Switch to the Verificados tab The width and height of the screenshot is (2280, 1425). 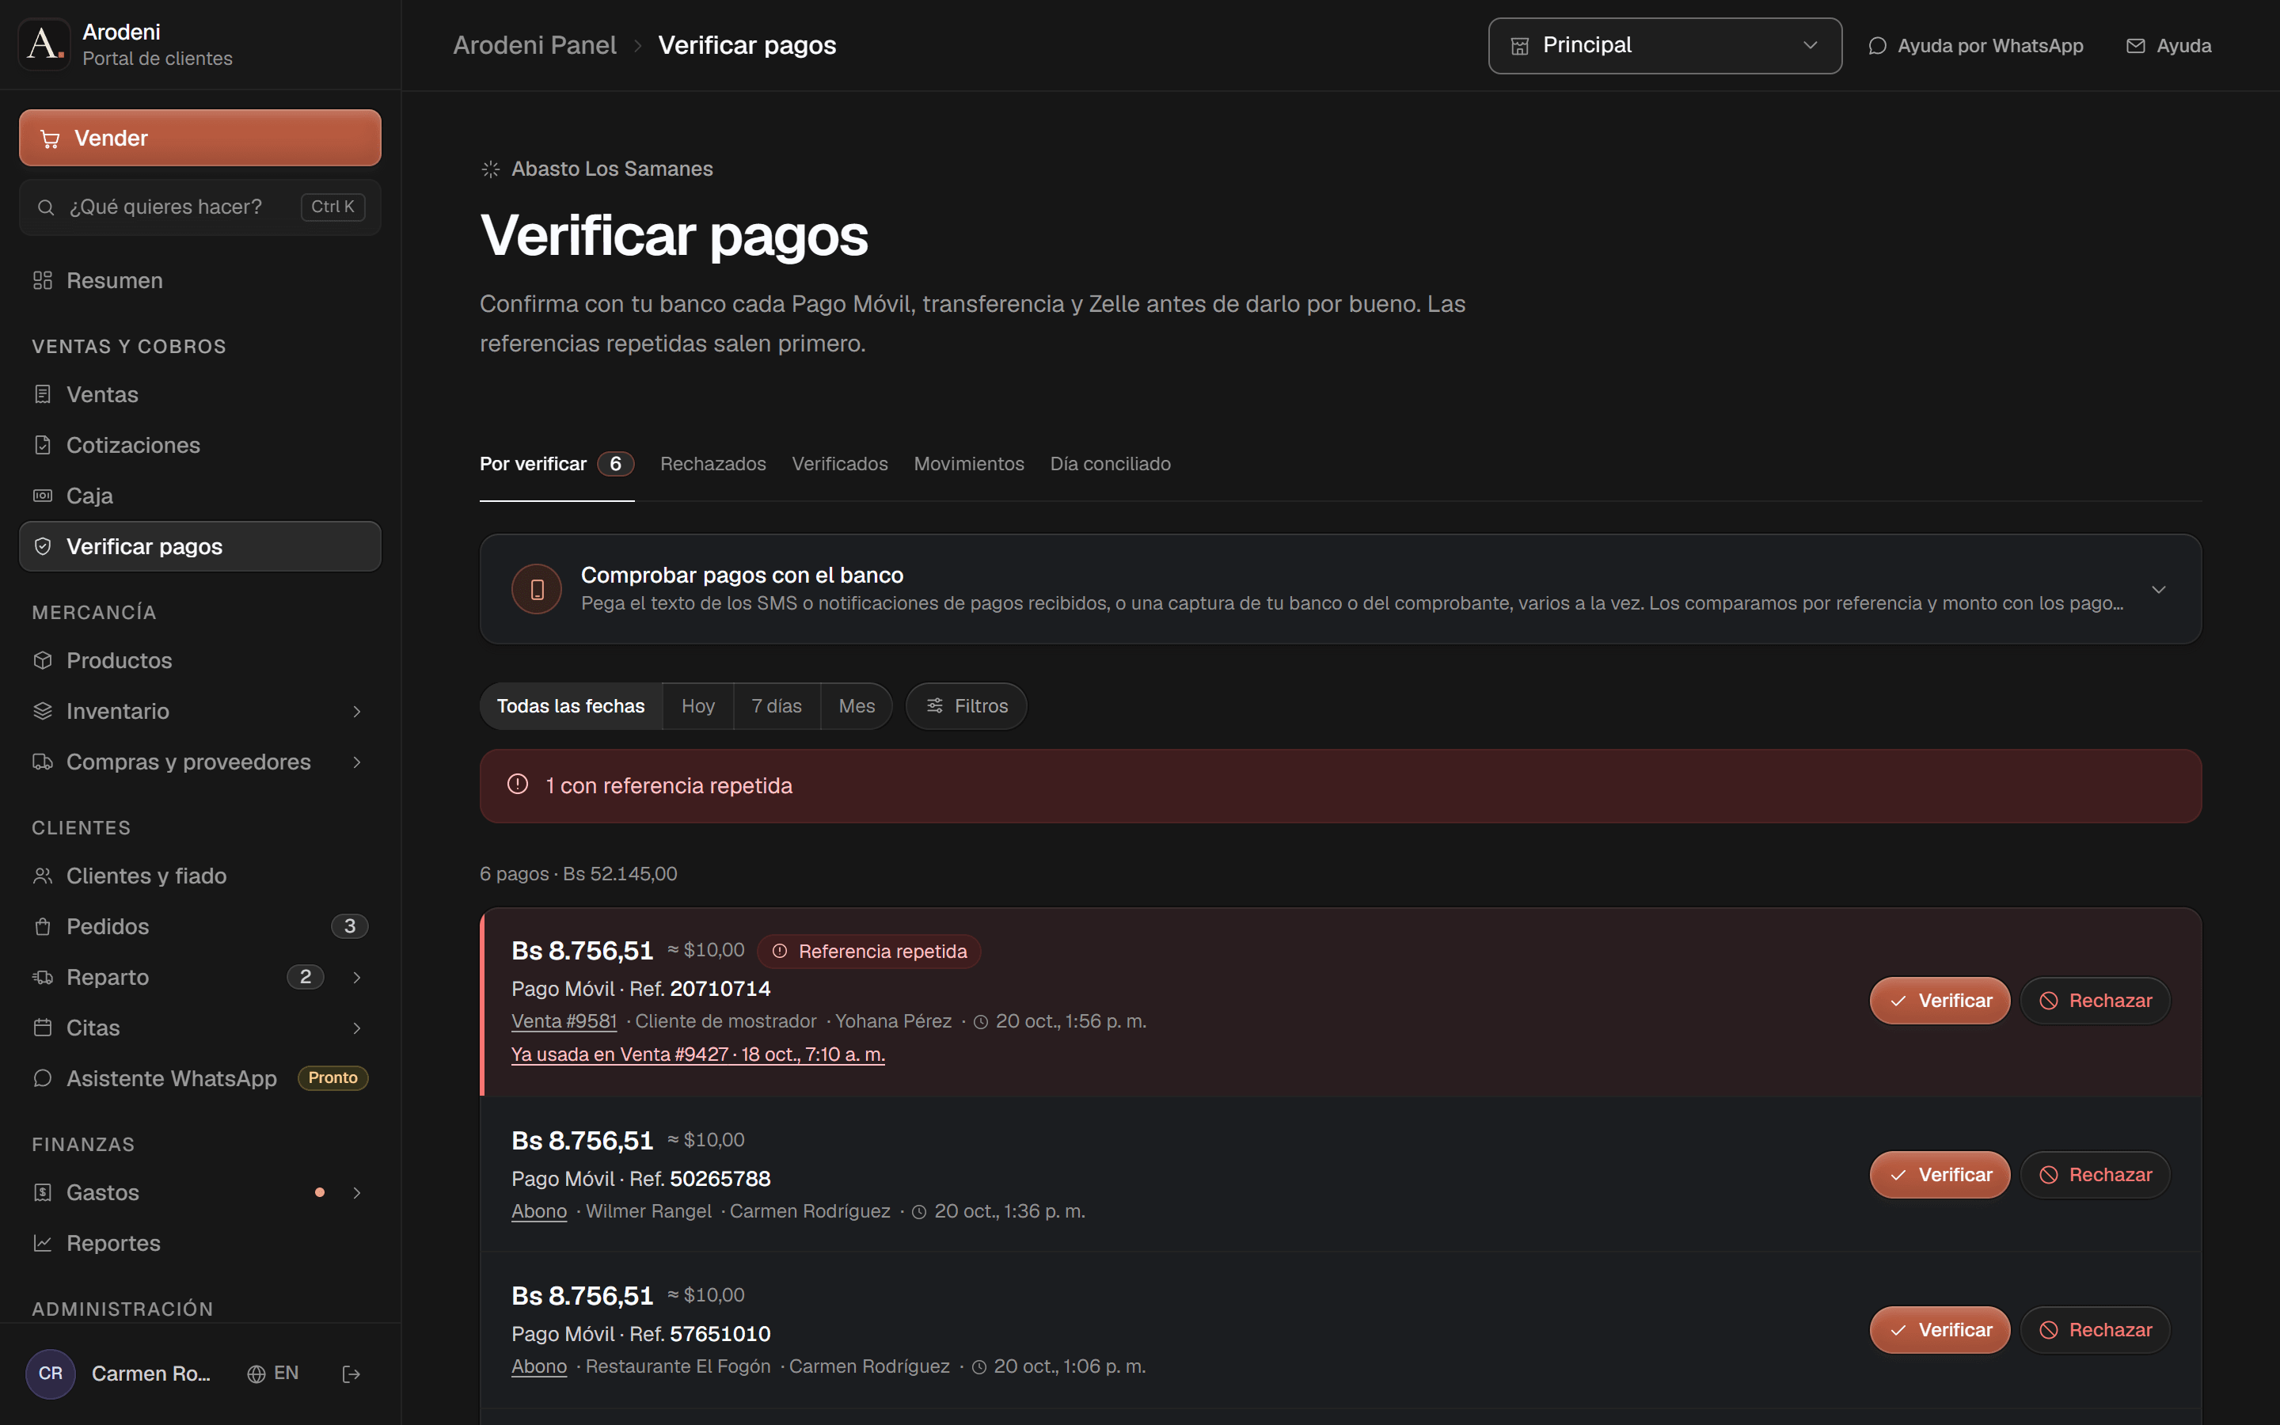[x=839, y=464]
